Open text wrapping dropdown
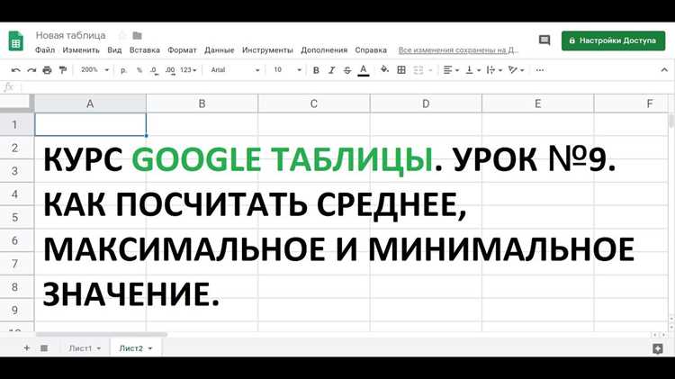The height and width of the screenshot is (379, 675). click(x=494, y=70)
